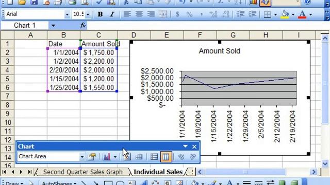Image resolution: width=330 pixels, height=185 pixels.
Task: Apply yellow Fill Color swatch
Action: (x=285, y=14)
